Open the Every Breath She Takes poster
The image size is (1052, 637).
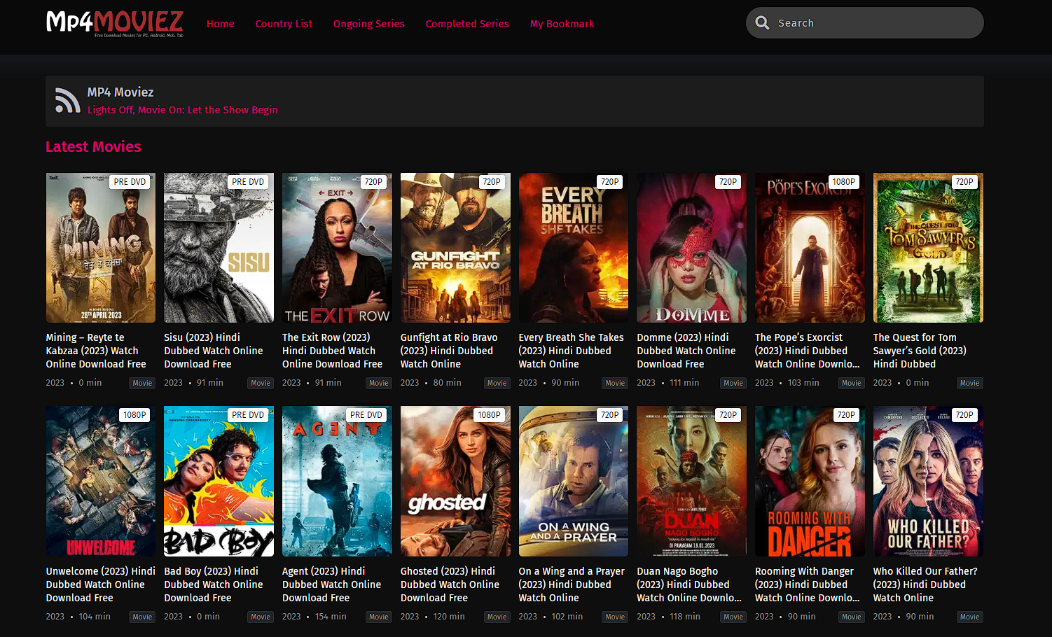tap(574, 248)
